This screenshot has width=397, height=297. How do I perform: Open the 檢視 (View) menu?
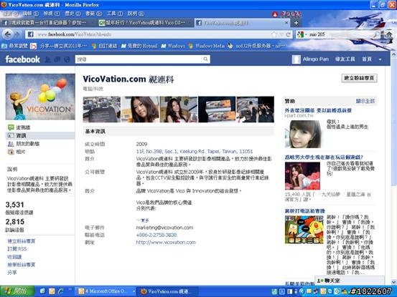(x=52, y=14)
